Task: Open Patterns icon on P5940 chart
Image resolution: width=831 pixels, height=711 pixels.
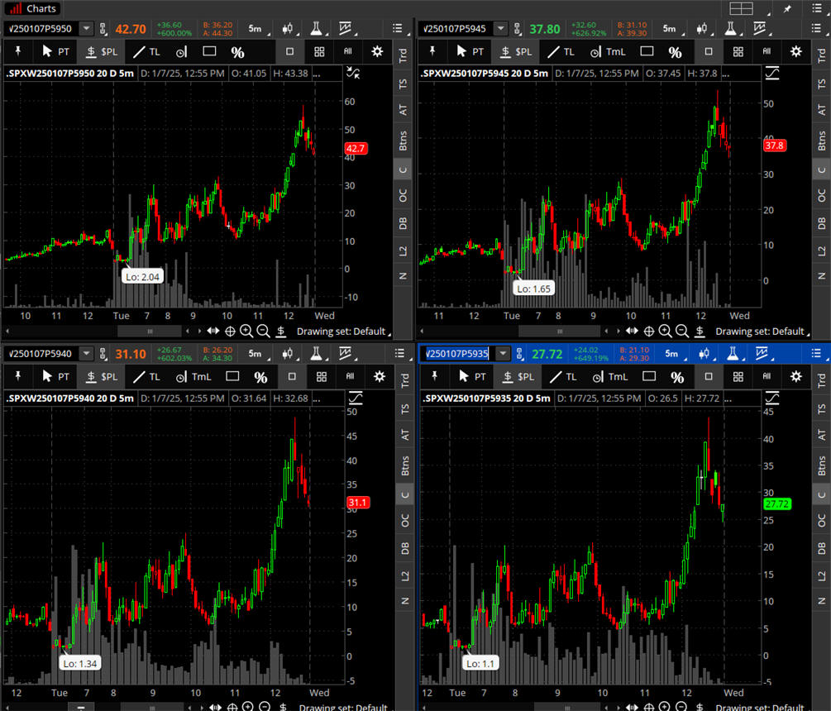Action: coord(346,353)
